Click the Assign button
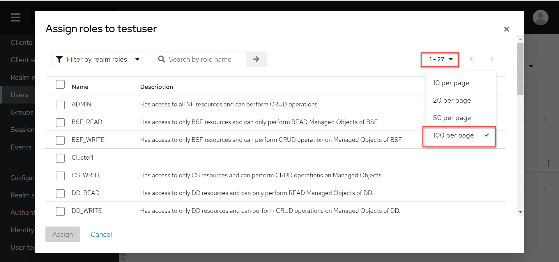Screen dimensions: 559x262 [x=62, y=234]
